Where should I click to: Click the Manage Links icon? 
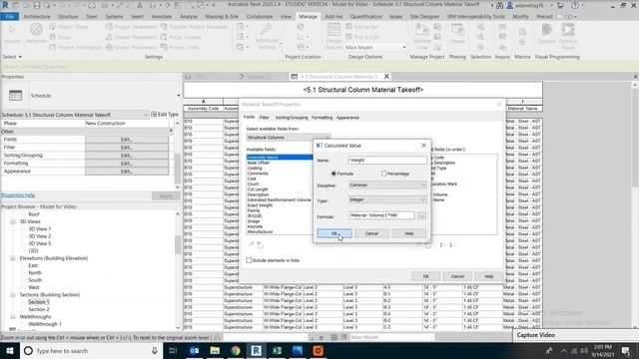(x=421, y=30)
